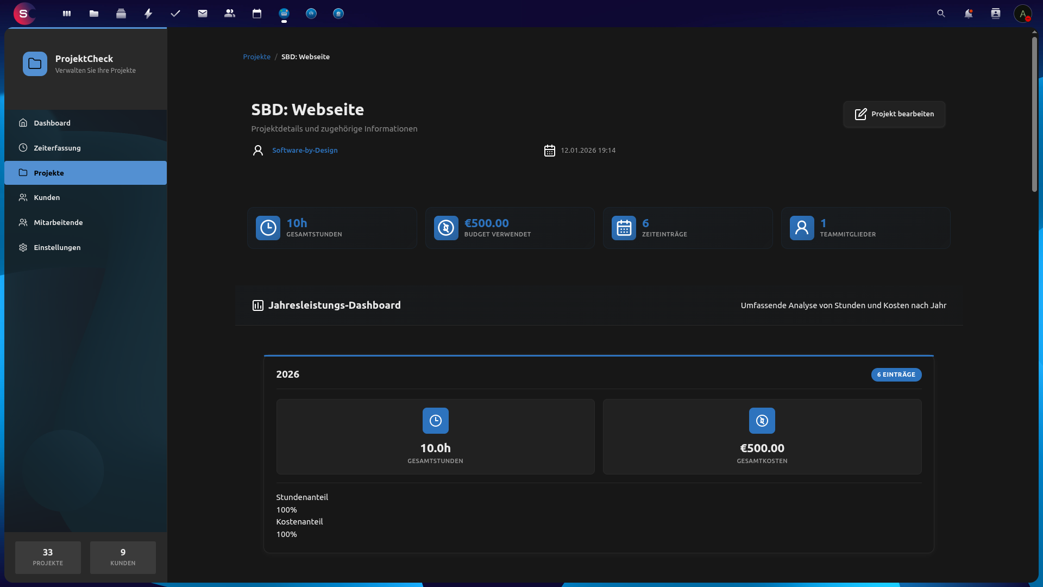1043x587 pixels.
Task: Open the mail envelope icon in the top bar
Action: 203,14
